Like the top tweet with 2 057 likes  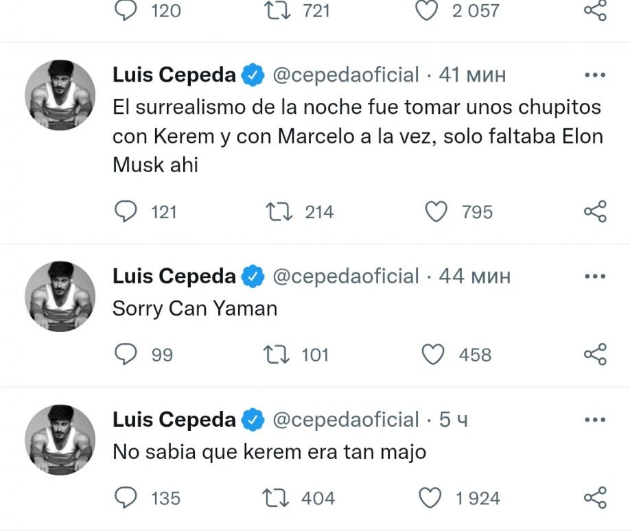pos(427,10)
